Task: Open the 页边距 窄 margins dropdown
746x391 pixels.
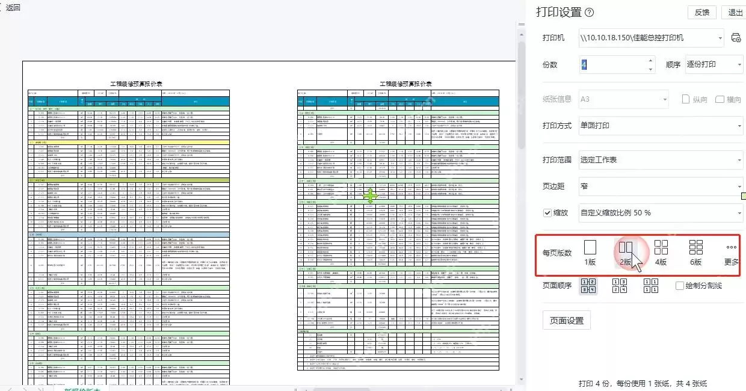Action: coord(661,186)
